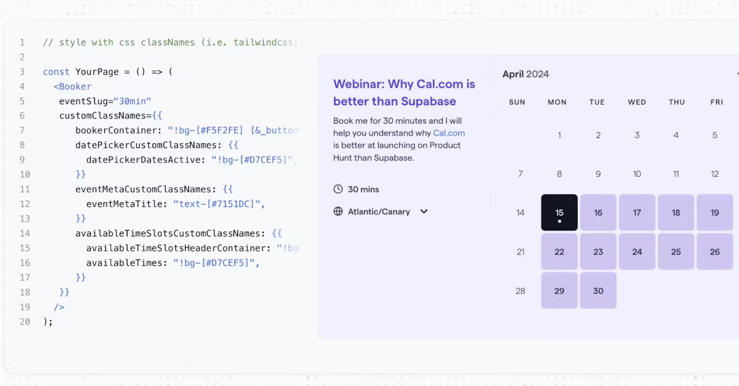Click date 19 in the calendar
This screenshot has height=386, width=739.
pyautogui.click(x=715, y=212)
